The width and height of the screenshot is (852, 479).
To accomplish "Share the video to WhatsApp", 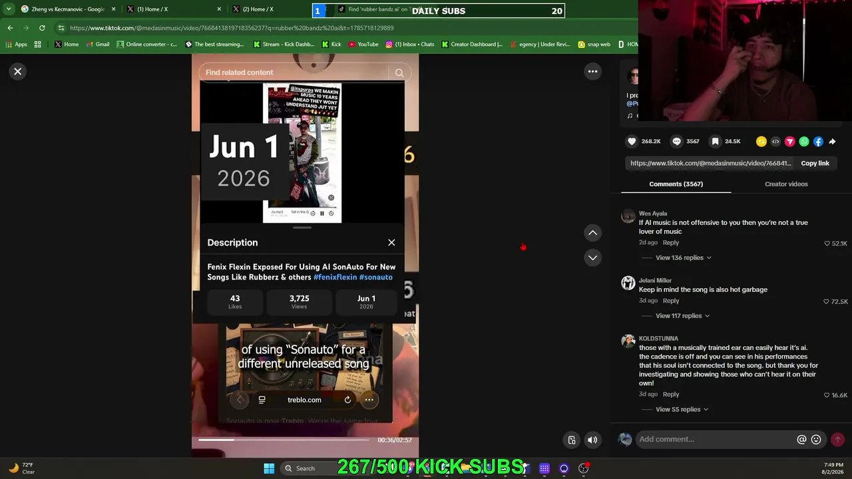I will [x=804, y=142].
